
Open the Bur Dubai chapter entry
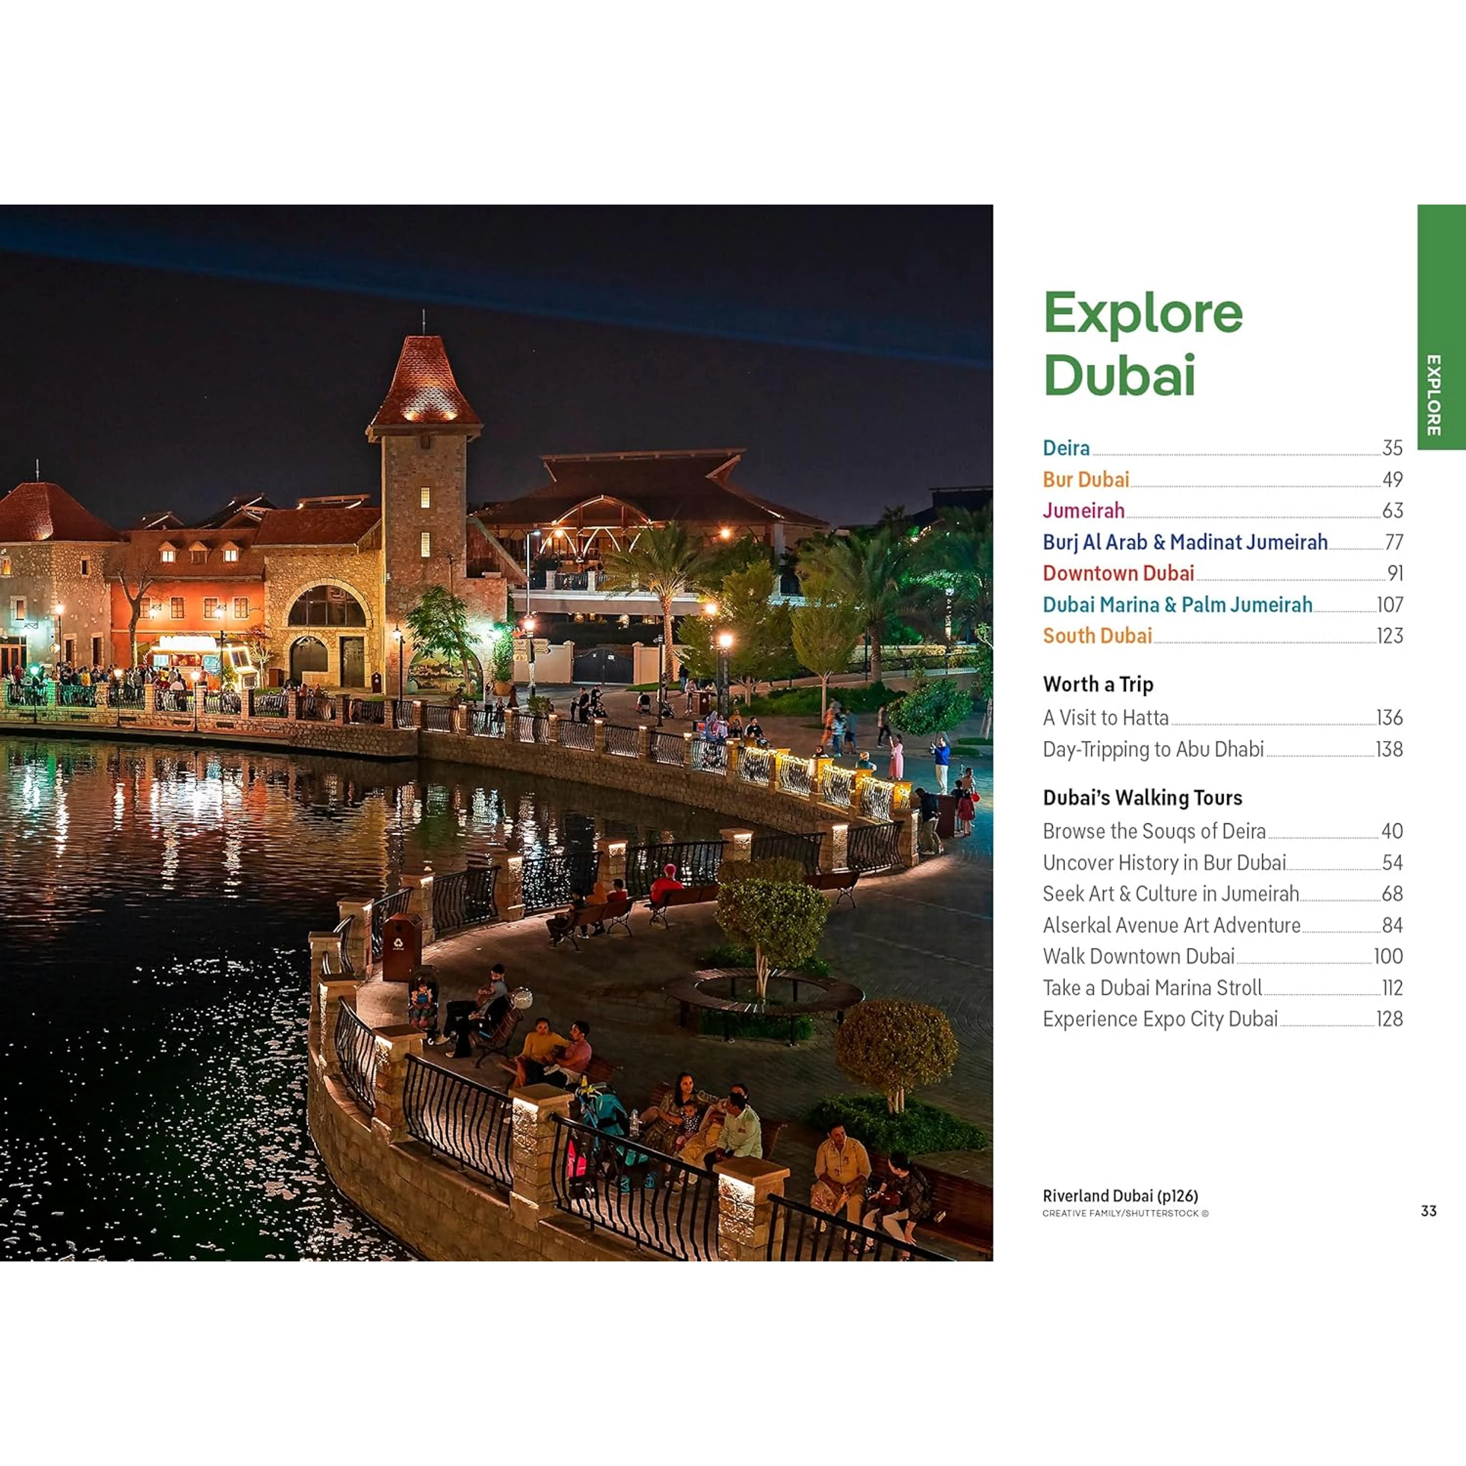pyautogui.click(x=1085, y=480)
